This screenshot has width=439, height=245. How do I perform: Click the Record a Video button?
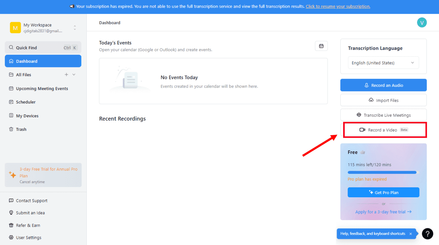[383, 130]
